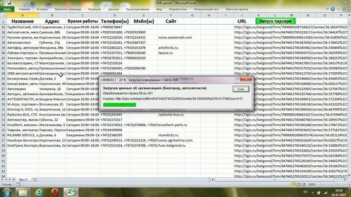
Task: Click the RICAMBI SERVICE name cell
Action: point(22,135)
